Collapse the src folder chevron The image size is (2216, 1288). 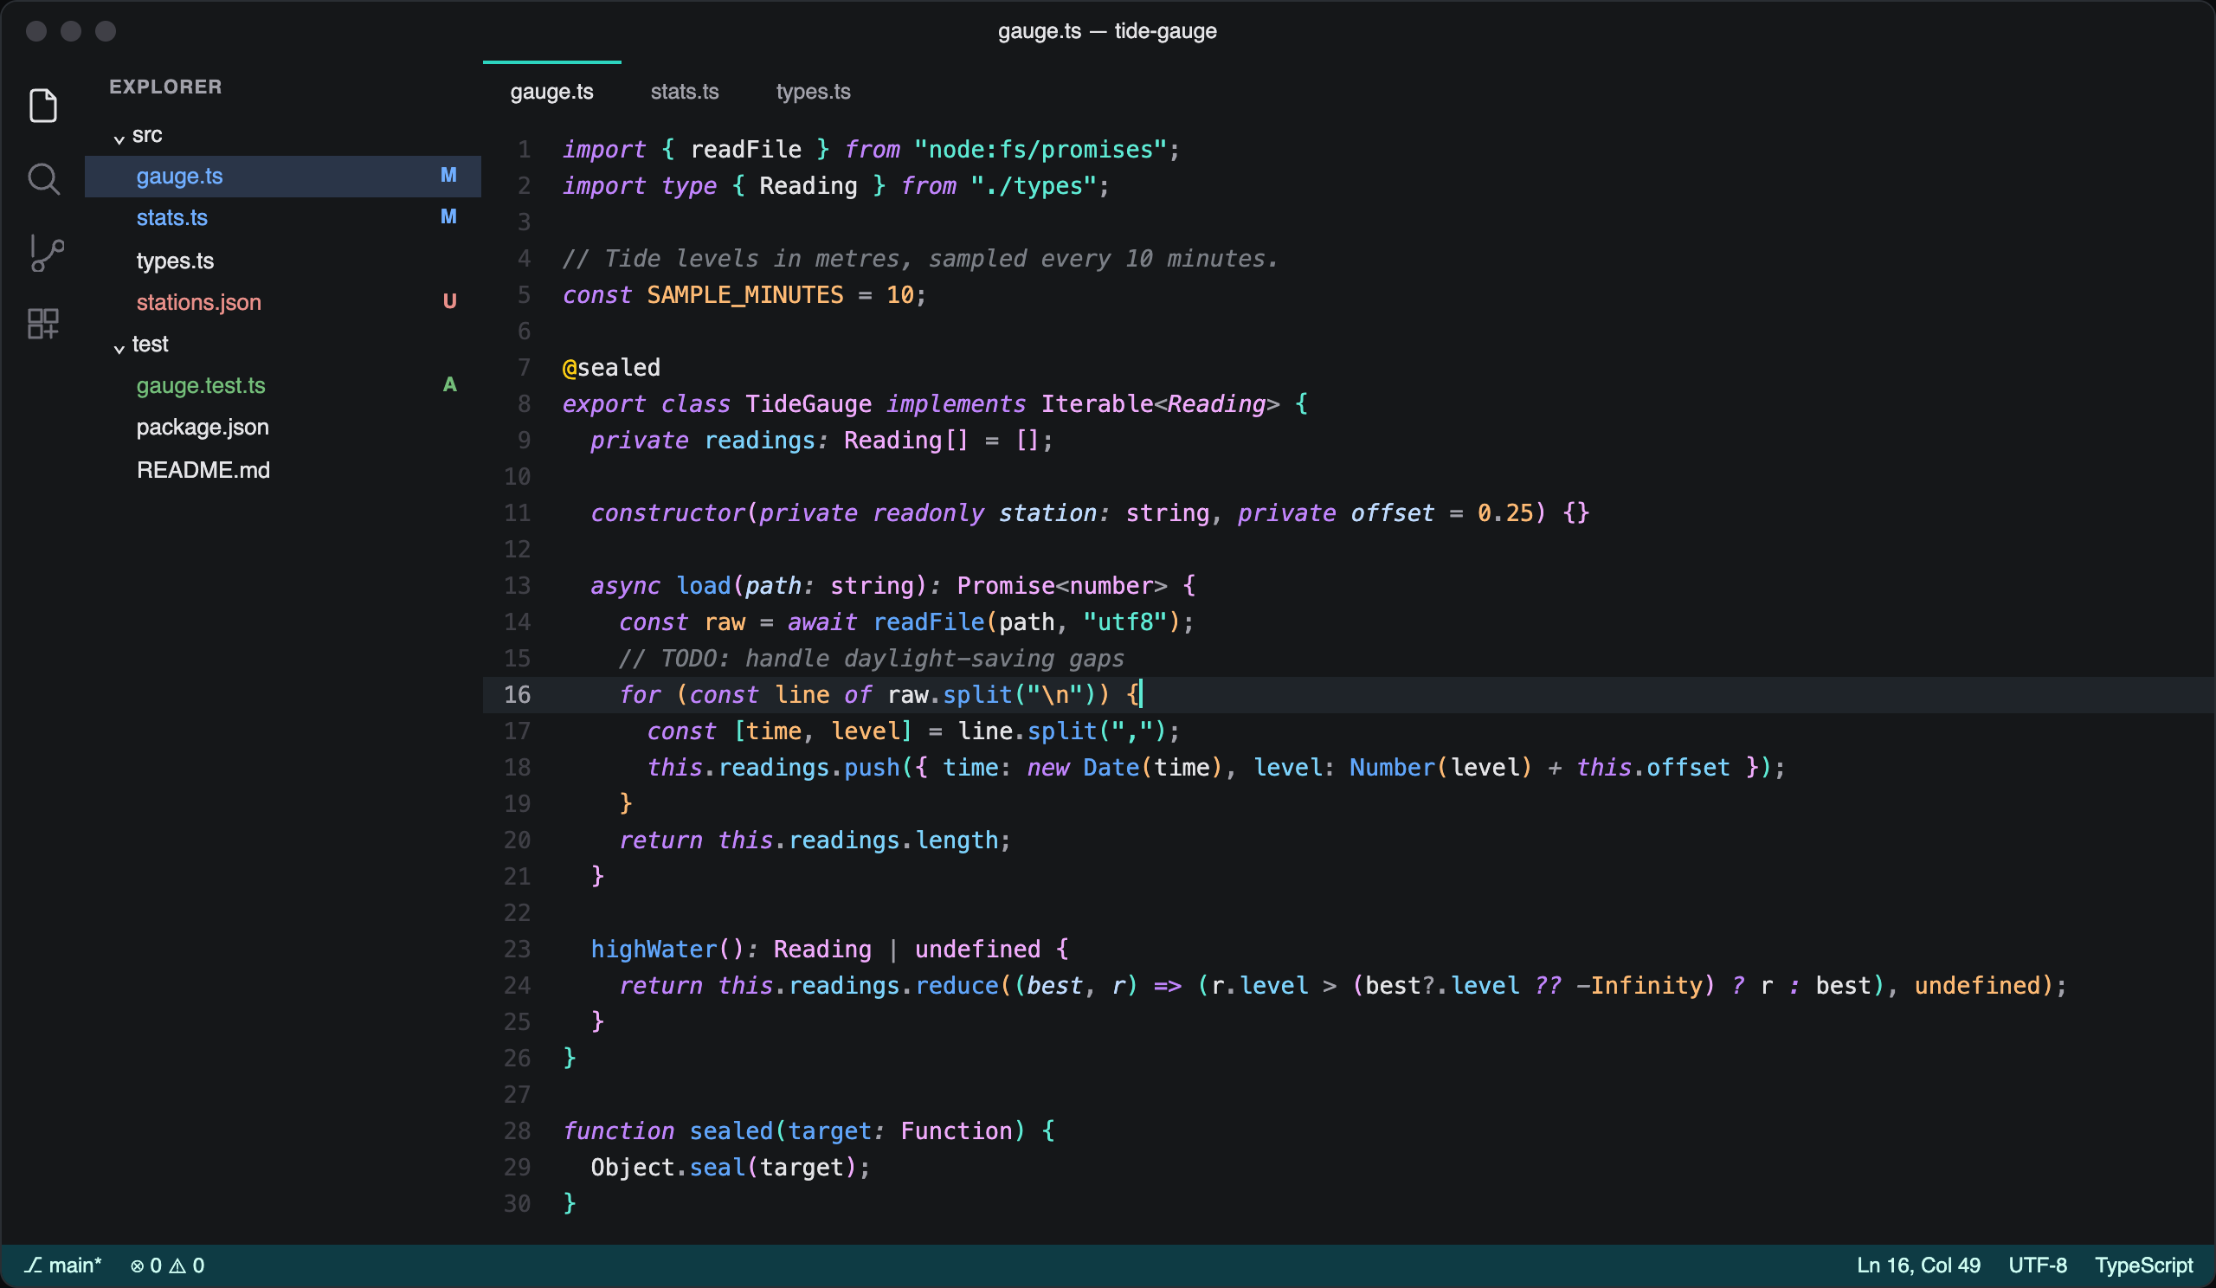119,138
